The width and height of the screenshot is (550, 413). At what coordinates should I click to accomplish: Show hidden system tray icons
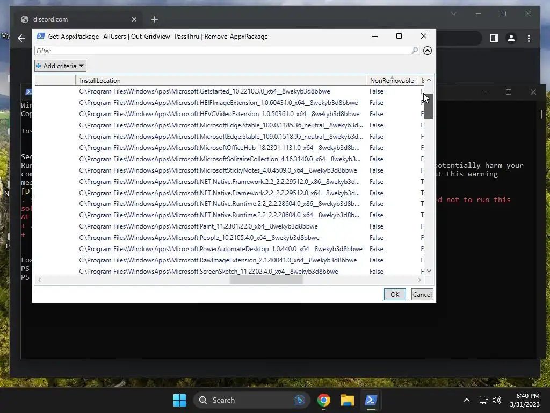(x=467, y=400)
